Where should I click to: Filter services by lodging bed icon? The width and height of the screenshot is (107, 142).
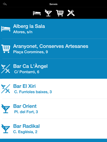(x=37, y=13)
